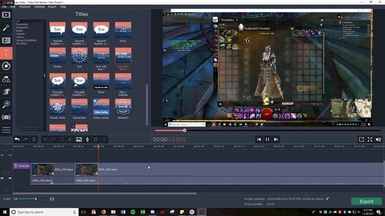385x216 pixels.
Task: Select the Sun title thumbnail
Action: pos(79,56)
